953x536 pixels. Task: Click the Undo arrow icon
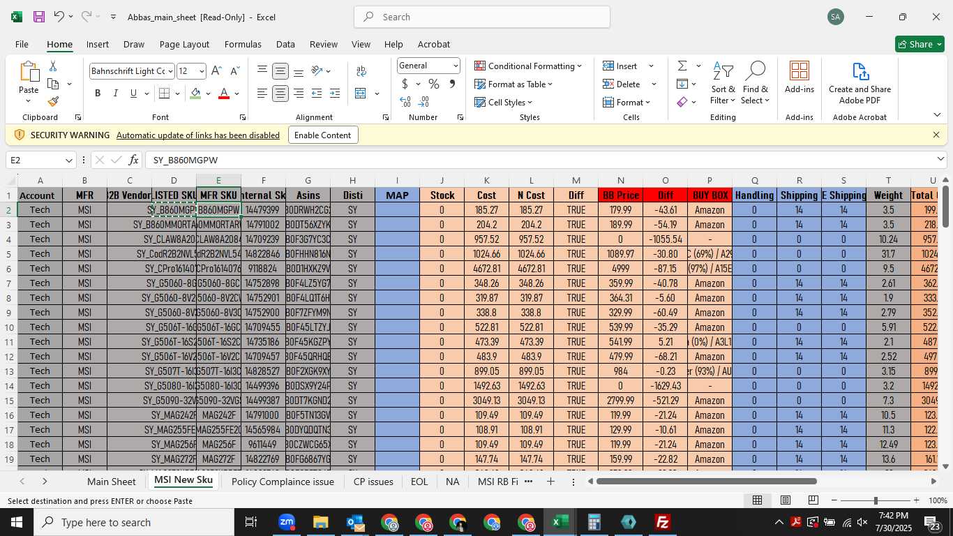(x=59, y=17)
